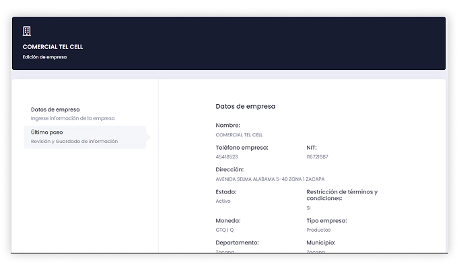This screenshot has height=270, width=459.
Task: Select the COMERCIAL TEL CELL header title
Action: (52, 47)
